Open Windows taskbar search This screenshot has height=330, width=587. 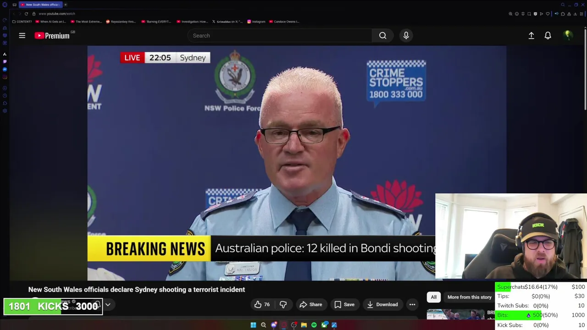pyautogui.click(x=263, y=325)
